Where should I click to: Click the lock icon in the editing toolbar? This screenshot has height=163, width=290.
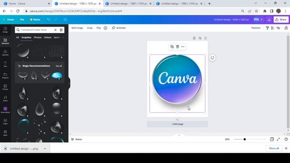click(x=286, y=28)
